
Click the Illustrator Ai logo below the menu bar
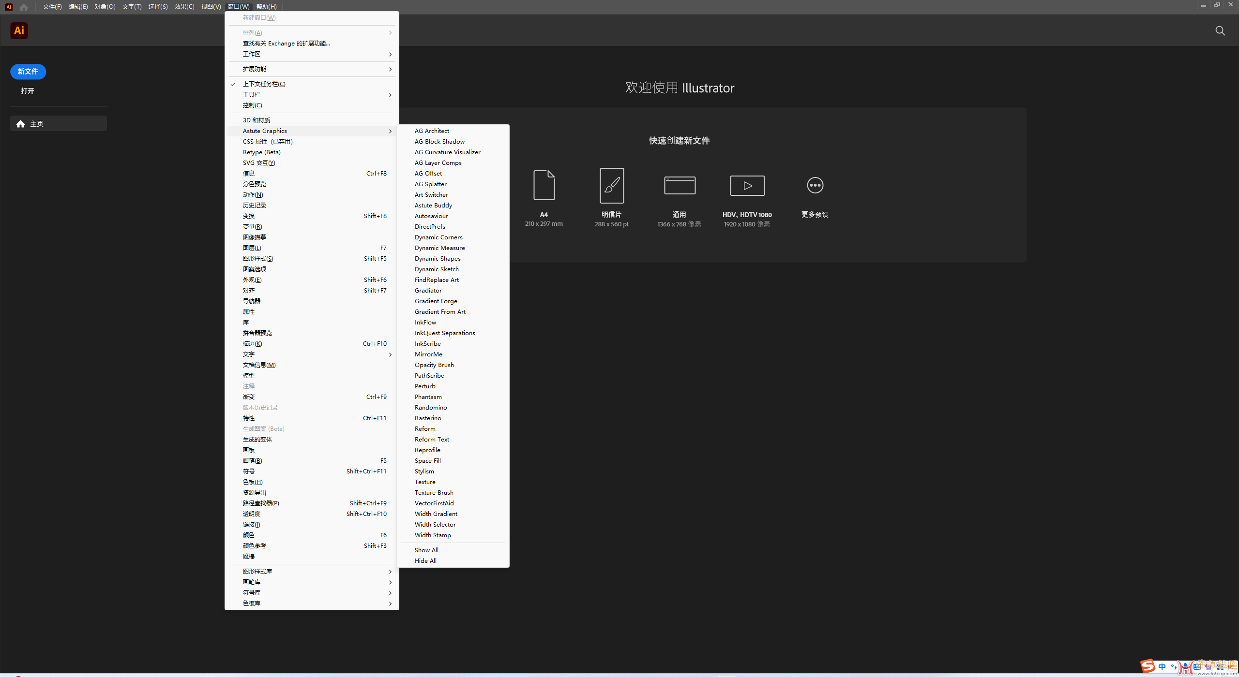point(19,30)
